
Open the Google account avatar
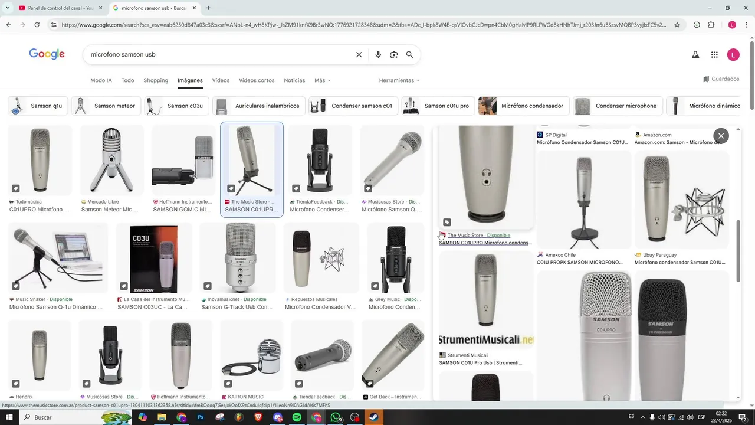click(733, 55)
